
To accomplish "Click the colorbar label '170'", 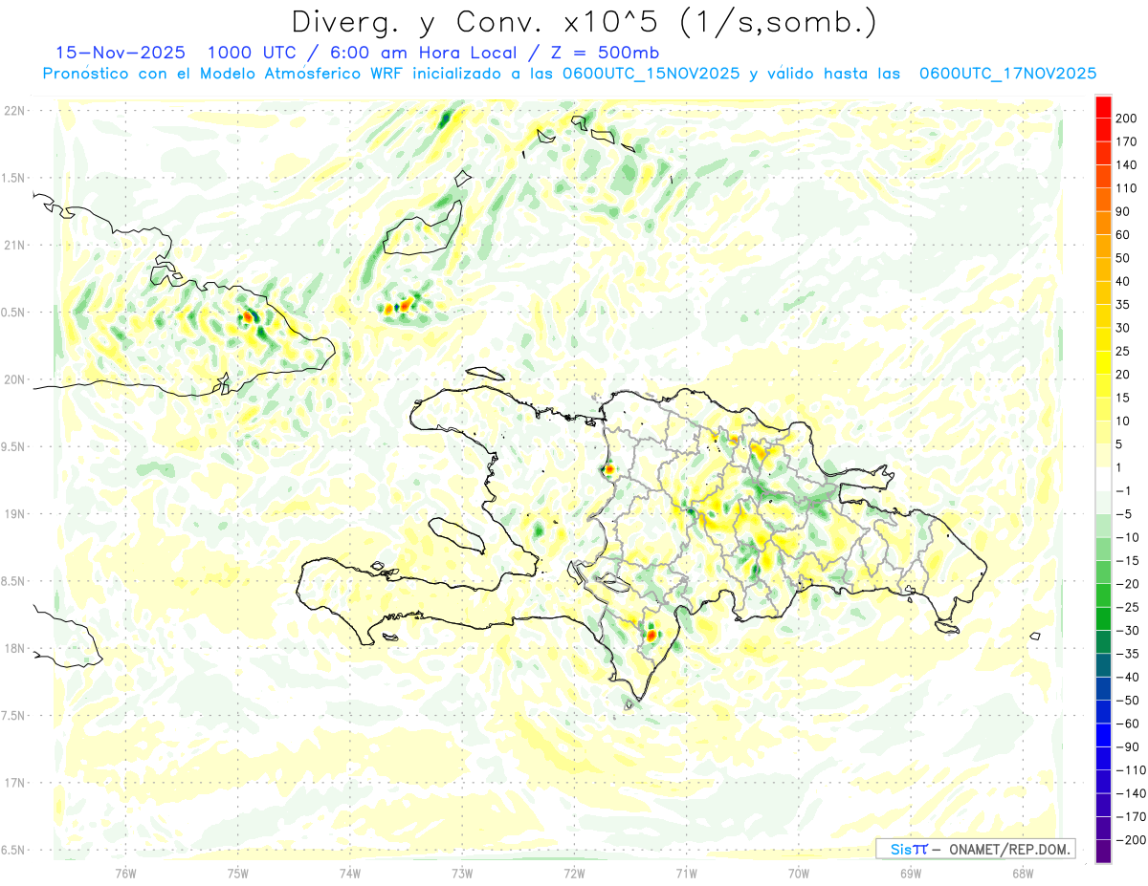I will click(x=1127, y=141).
